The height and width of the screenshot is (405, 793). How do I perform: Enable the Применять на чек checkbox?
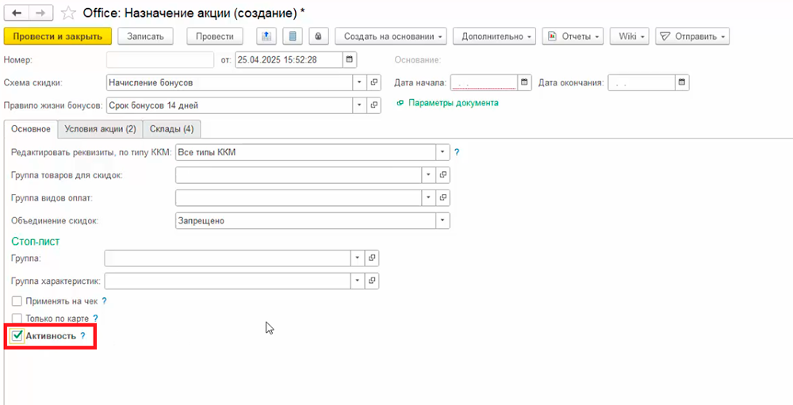(x=17, y=301)
